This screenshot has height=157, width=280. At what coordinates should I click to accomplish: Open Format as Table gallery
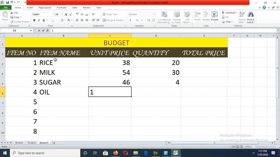tap(177, 17)
